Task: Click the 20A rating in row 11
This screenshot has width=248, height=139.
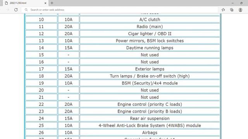Action: point(69,27)
